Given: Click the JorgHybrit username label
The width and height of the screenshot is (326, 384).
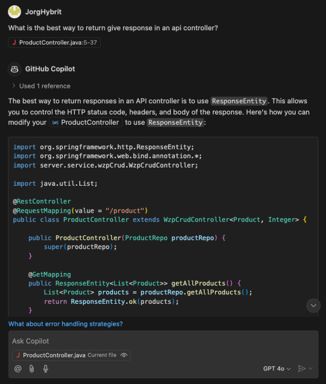Looking at the screenshot, I should coord(43,12).
